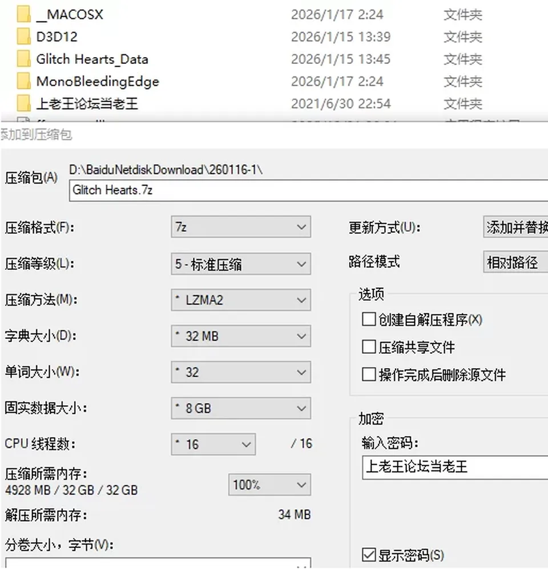
Task: Click the 34 MB decompression memory value
Action: 295,514
